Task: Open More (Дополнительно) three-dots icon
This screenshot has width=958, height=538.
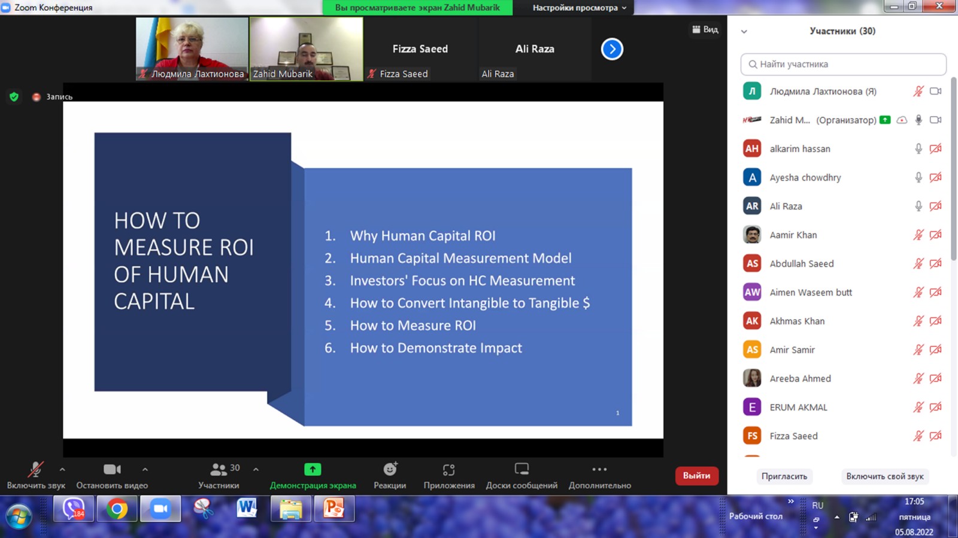Action: [599, 470]
